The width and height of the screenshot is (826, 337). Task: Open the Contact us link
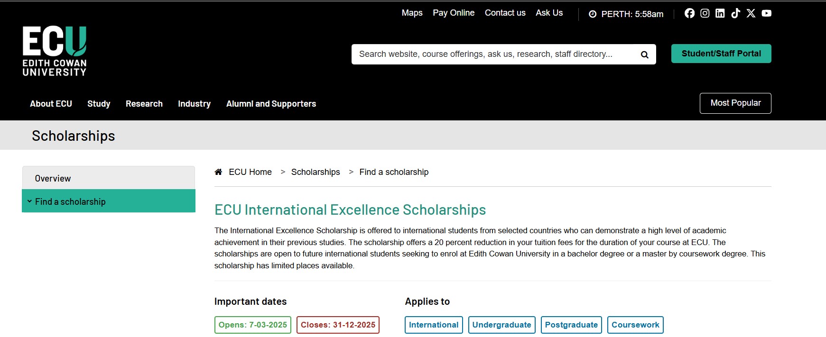505,13
